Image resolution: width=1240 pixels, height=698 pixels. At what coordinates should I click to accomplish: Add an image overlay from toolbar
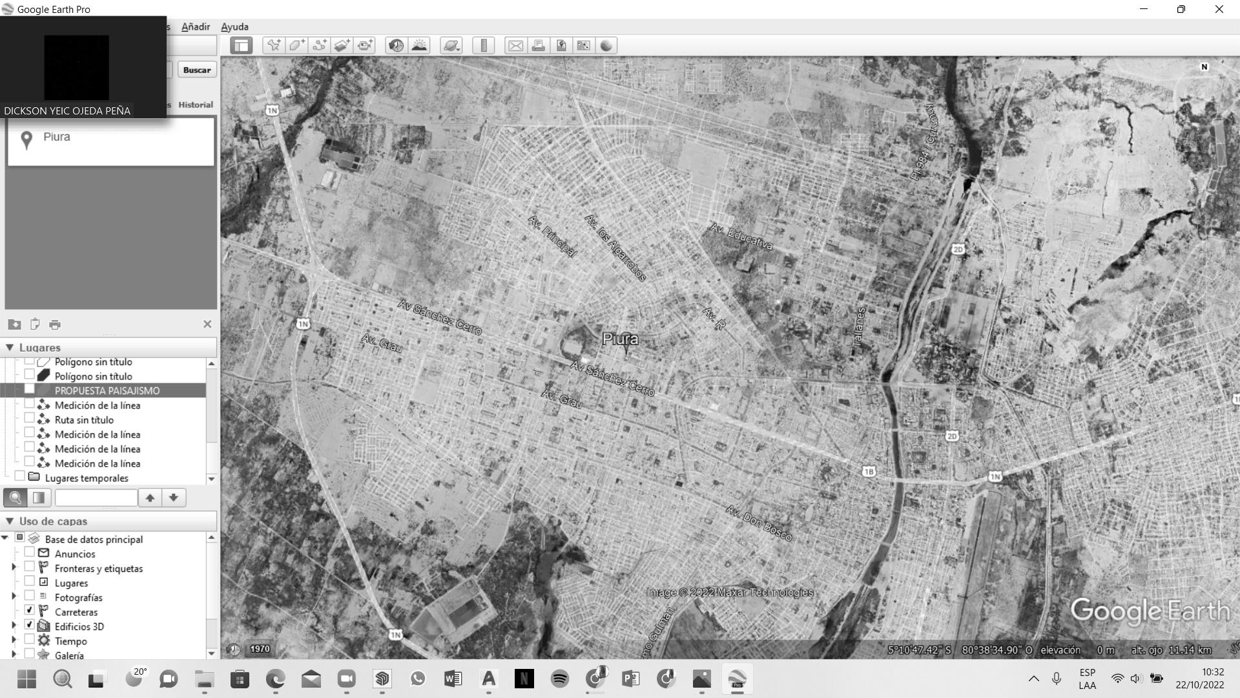click(342, 45)
